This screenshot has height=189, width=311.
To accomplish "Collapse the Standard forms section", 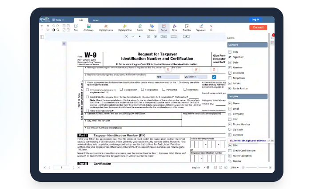I will (x=247, y=45).
